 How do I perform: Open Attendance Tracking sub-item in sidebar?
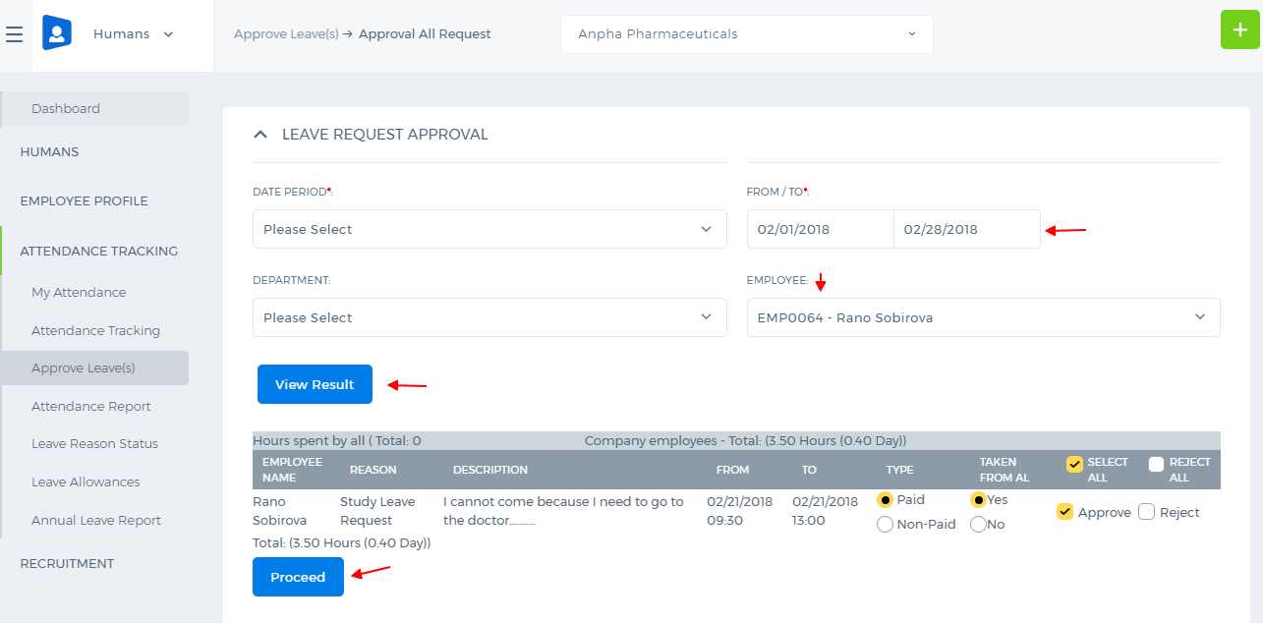(95, 331)
